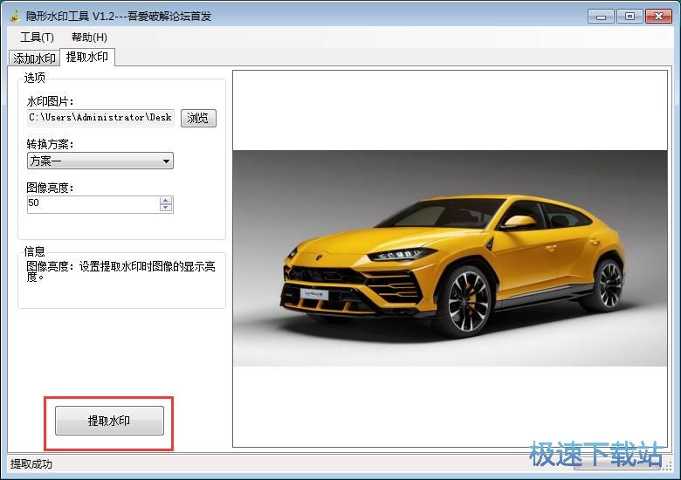The height and width of the screenshot is (480, 681).
Task: Close the watermark tool window
Action: [658, 17]
